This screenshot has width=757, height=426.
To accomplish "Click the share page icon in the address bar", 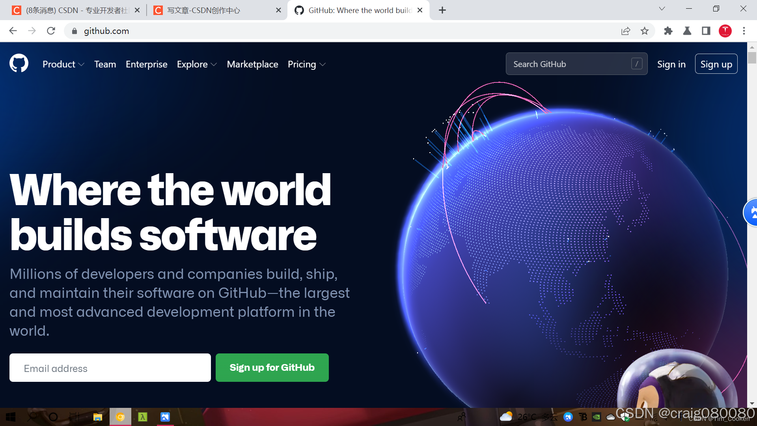I will pyautogui.click(x=625, y=31).
